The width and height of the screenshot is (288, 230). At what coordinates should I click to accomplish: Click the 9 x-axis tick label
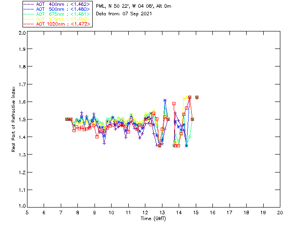pyautogui.click(x=94, y=212)
